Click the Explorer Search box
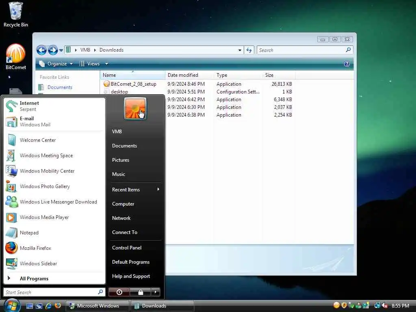The width and height of the screenshot is (416, 312). [x=305, y=50]
